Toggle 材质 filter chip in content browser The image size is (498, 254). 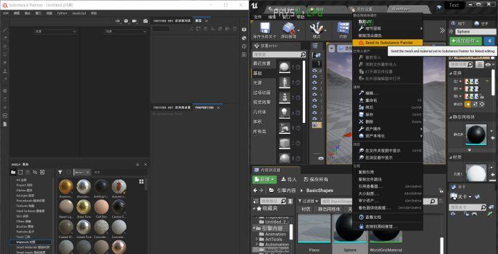(x=306, y=209)
